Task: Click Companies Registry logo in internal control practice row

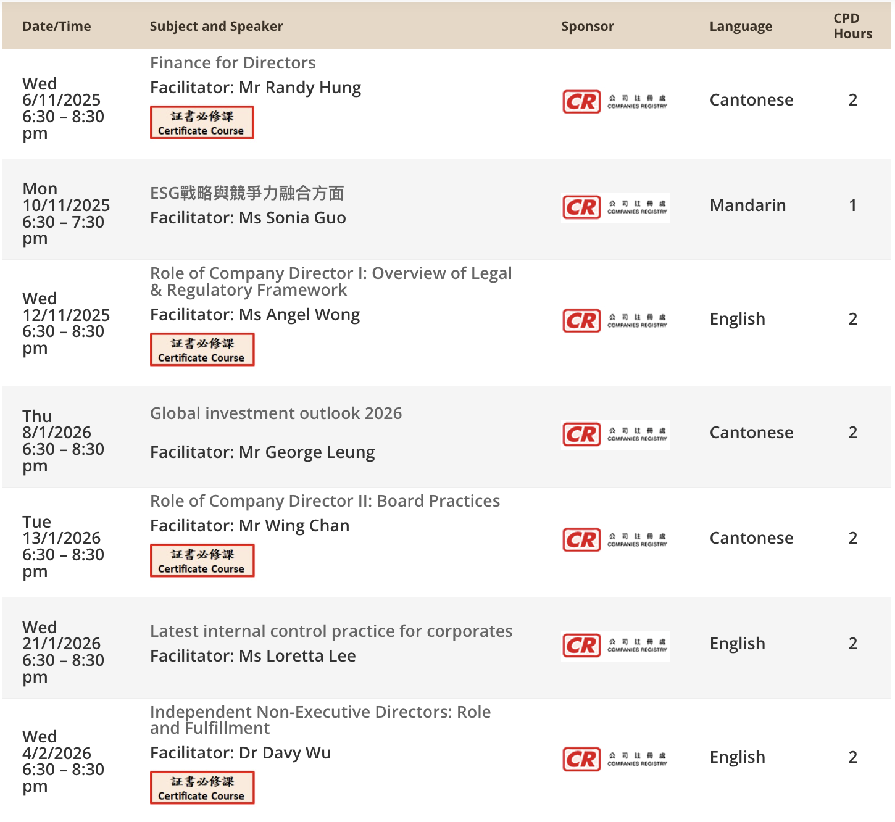Action: point(615,646)
